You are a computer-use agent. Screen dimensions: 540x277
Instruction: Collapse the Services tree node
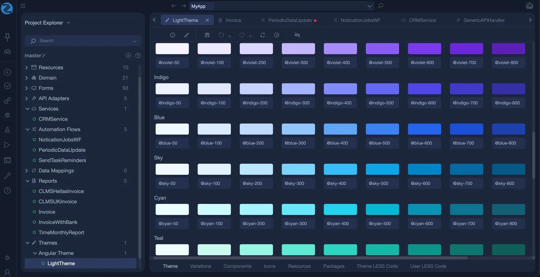coord(27,109)
